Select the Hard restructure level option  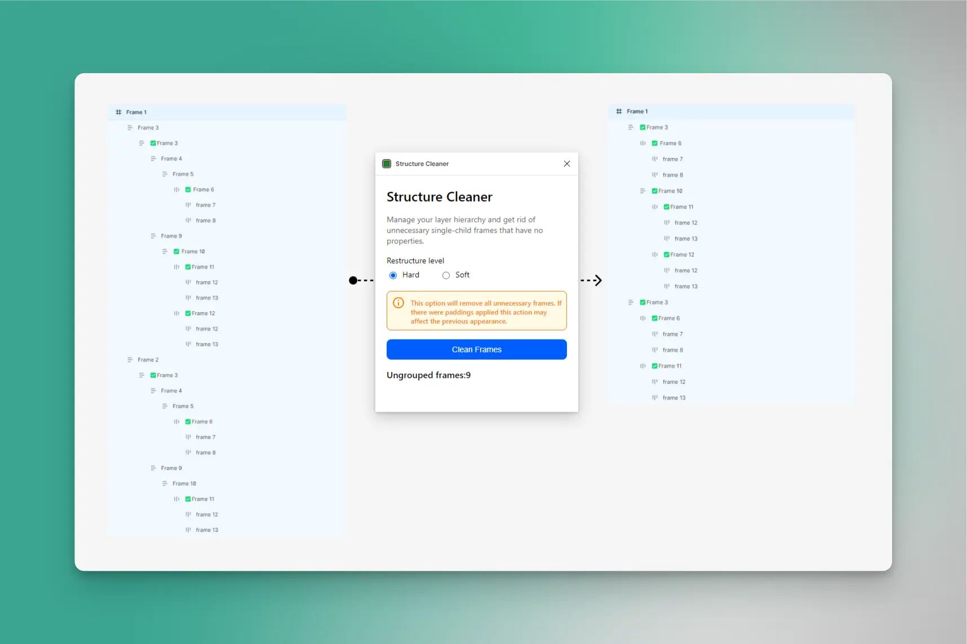pos(393,275)
